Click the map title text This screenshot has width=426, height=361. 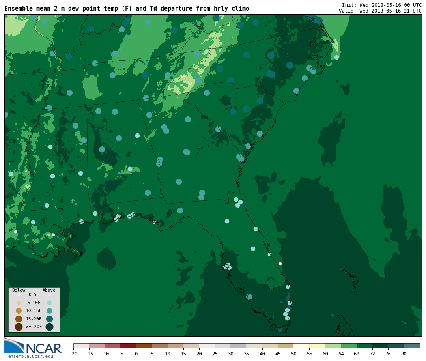coord(127,9)
